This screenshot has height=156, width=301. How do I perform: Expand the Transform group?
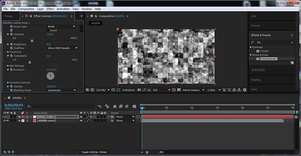pos(8,52)
